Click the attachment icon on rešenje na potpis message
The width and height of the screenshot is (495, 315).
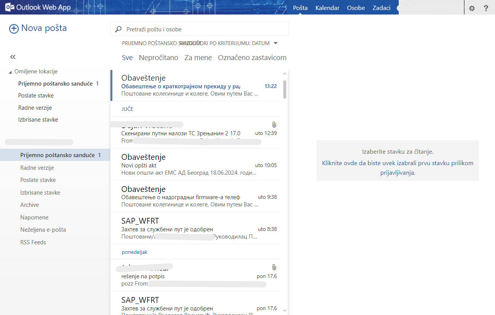point(274,267)
